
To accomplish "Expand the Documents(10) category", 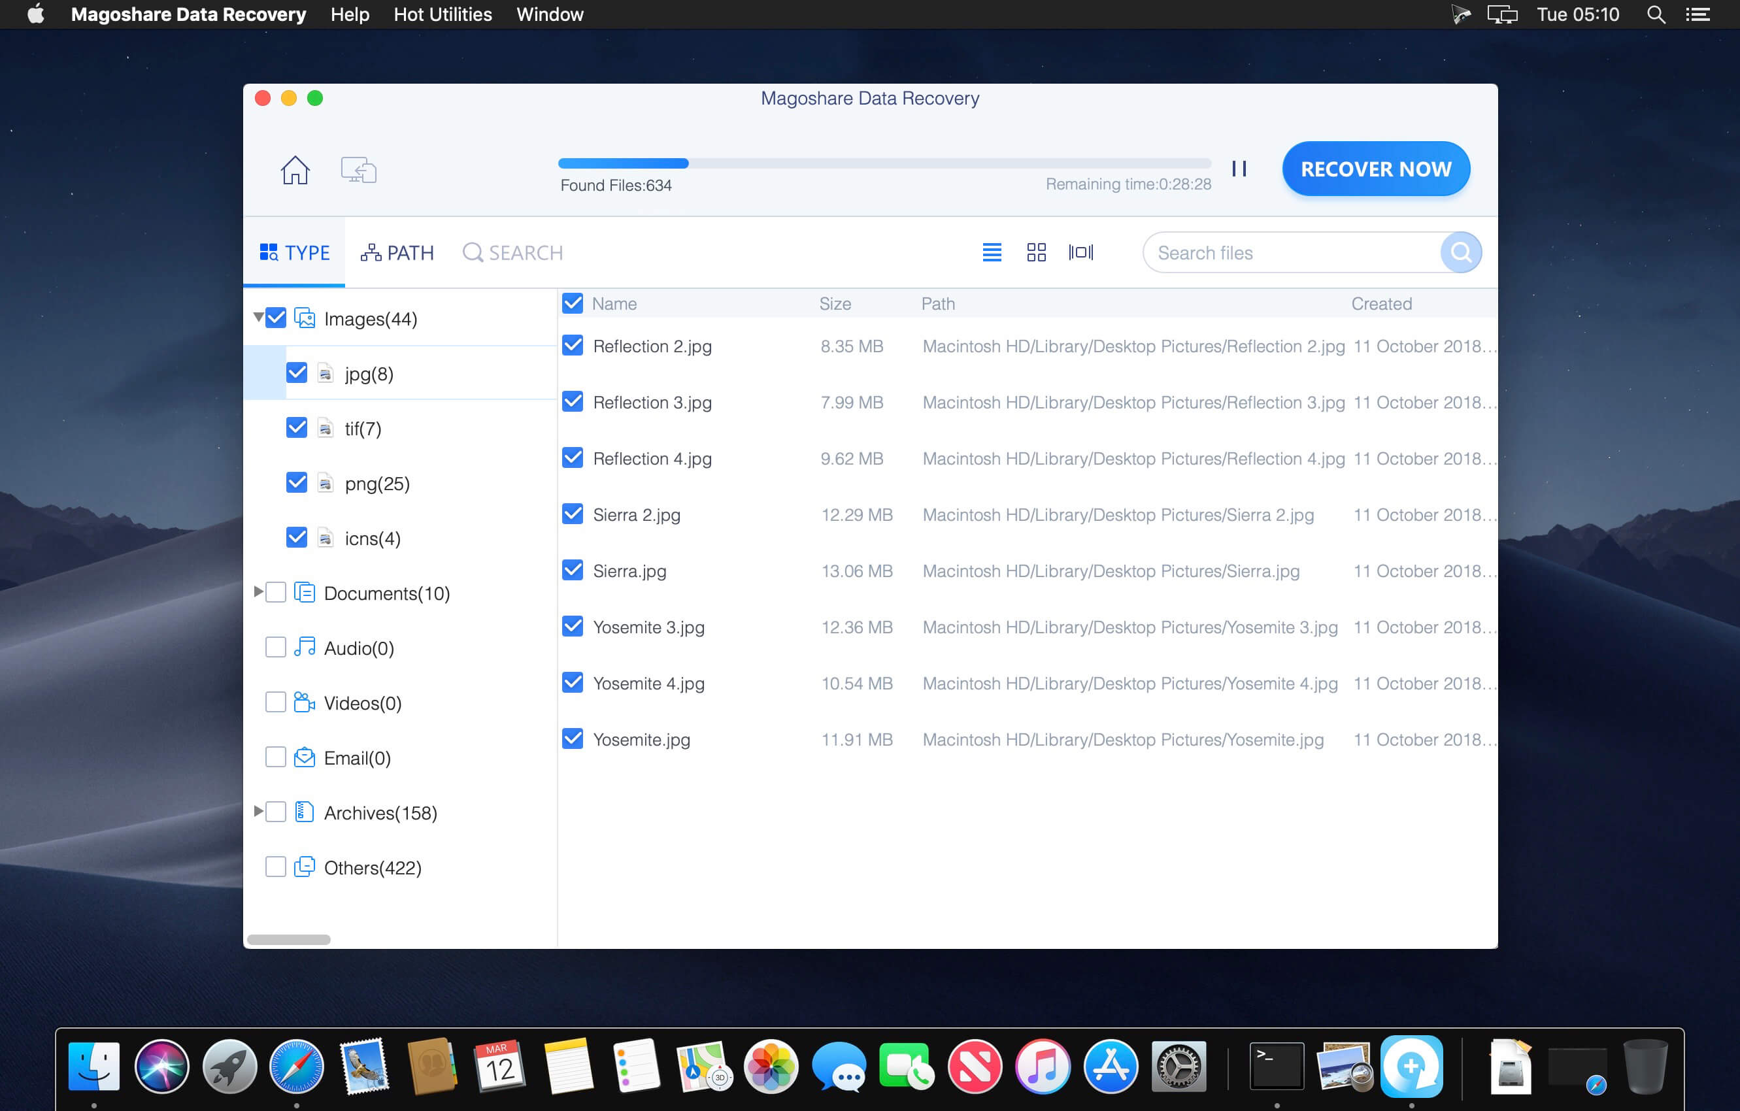I will pyautogui.click(x=258, y=591).
